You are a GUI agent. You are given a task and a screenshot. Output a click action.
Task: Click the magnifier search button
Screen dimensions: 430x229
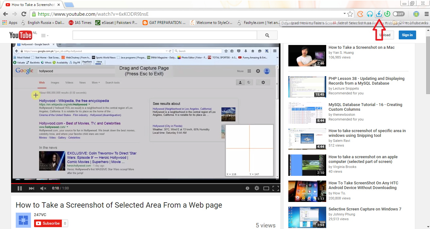pyautogui.click(x=267, y=35)
